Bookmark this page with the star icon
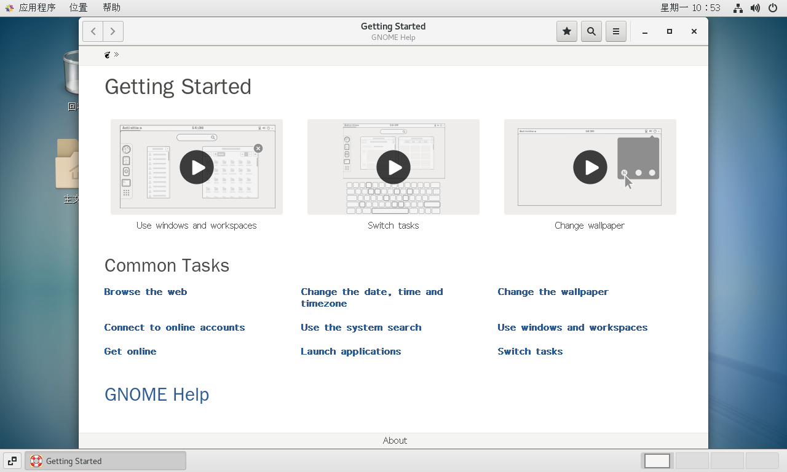This screenshot has height=472, width=787. click(x=567, y=31)
